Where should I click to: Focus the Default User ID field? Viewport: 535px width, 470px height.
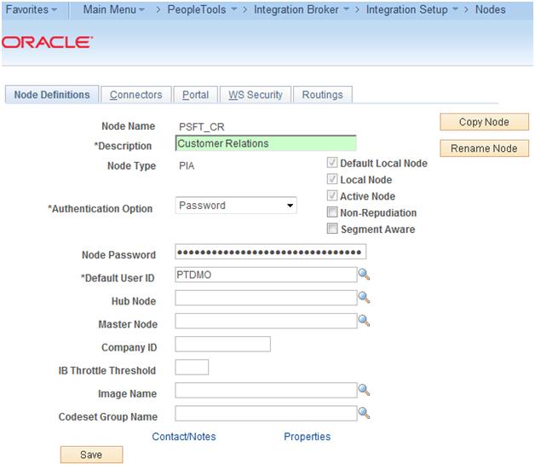click(x=266, y=275)
